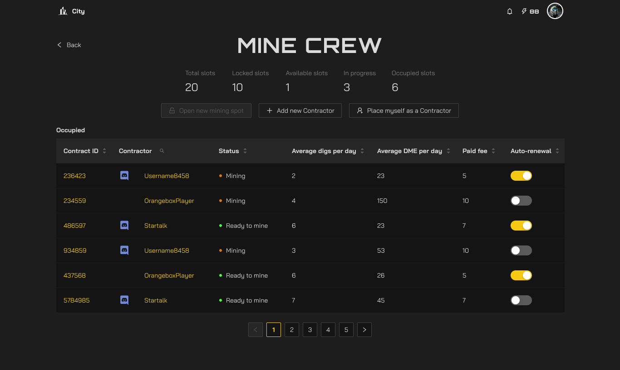The image size is (620, 370).
Task: Enable auto-renewal for contract 234559
Action: (x=521, y=201)
